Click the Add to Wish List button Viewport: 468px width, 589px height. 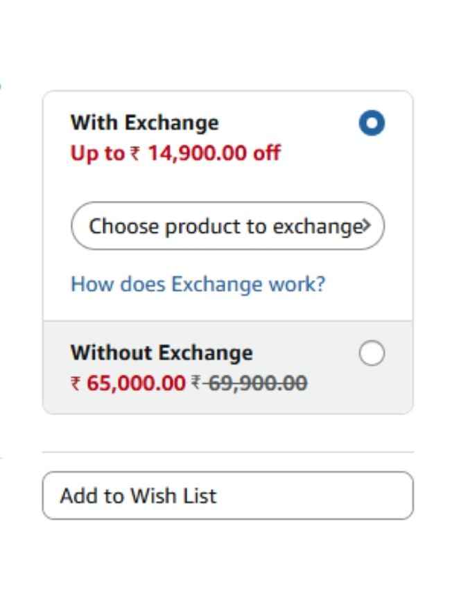(228, 495)
